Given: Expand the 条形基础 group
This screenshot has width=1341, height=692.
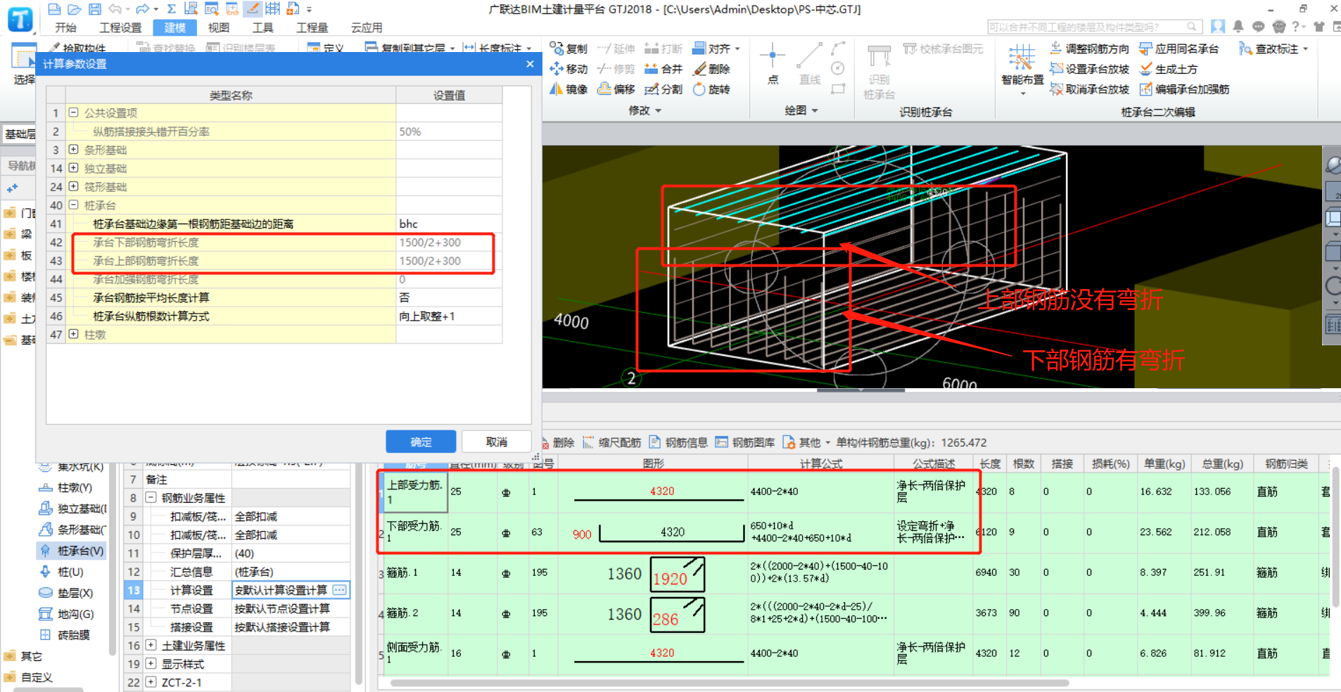Looking at the screenshot, I should pos(73,149).
